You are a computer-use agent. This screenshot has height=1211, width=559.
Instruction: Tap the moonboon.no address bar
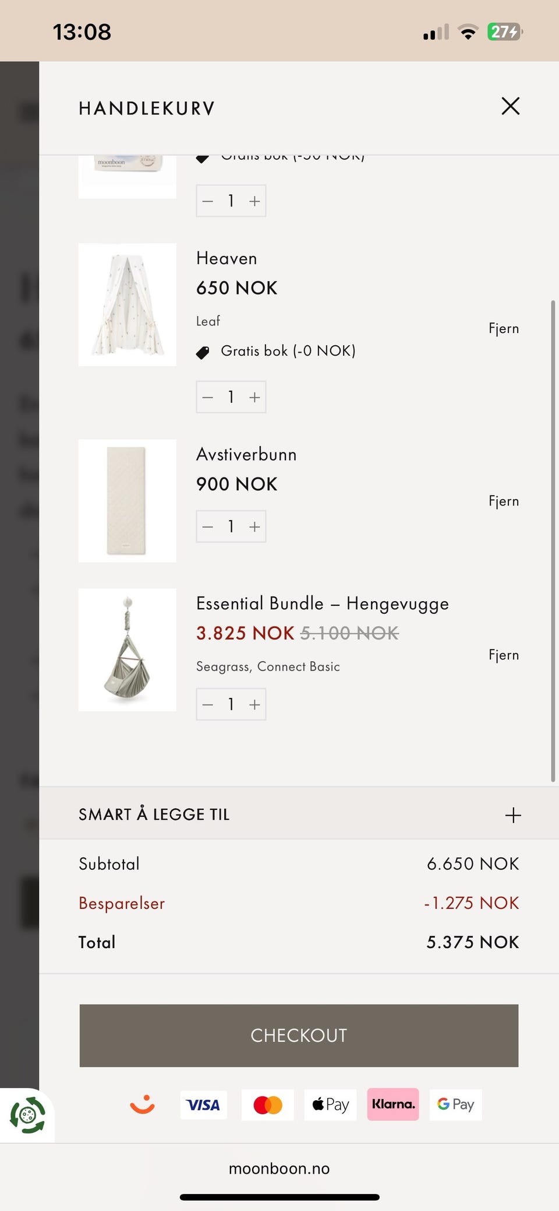279,1168
